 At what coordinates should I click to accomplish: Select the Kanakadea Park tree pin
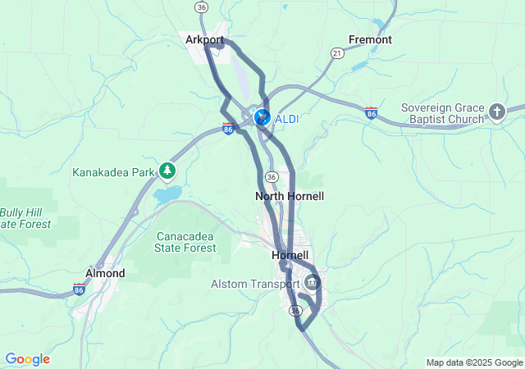(167, 171)
